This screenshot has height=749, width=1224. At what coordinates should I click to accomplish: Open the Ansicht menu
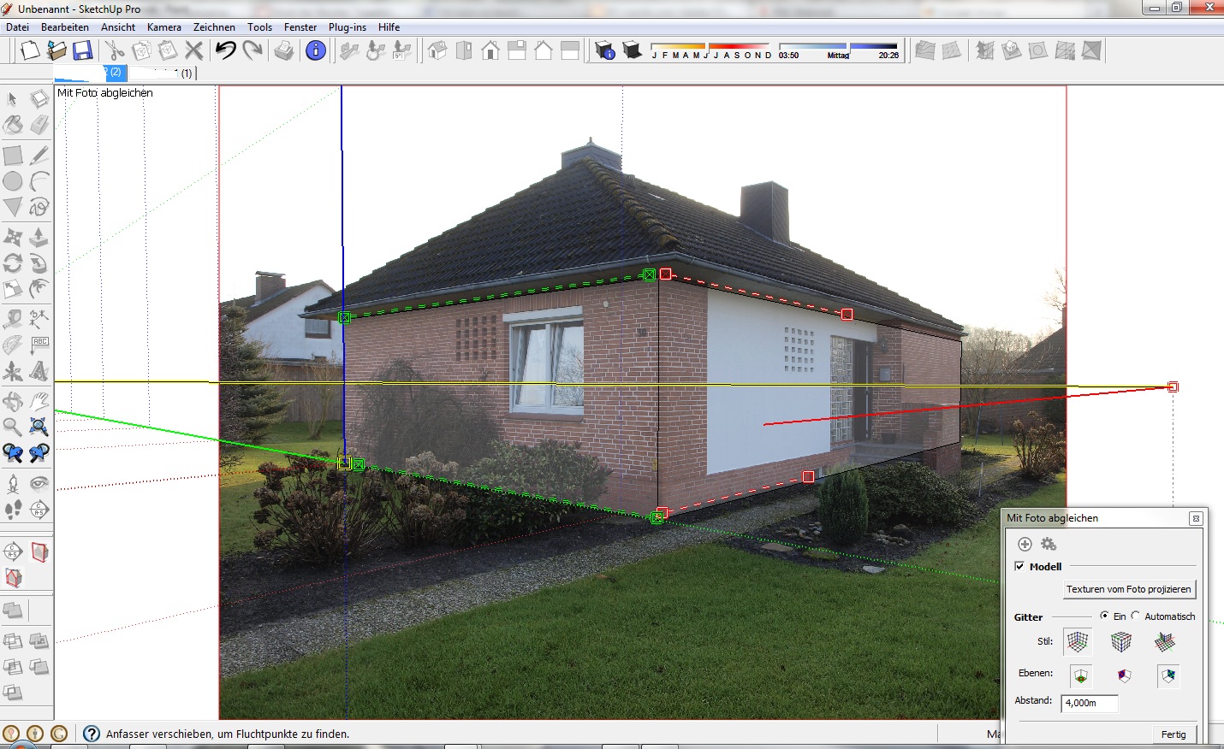coord(118,27)
